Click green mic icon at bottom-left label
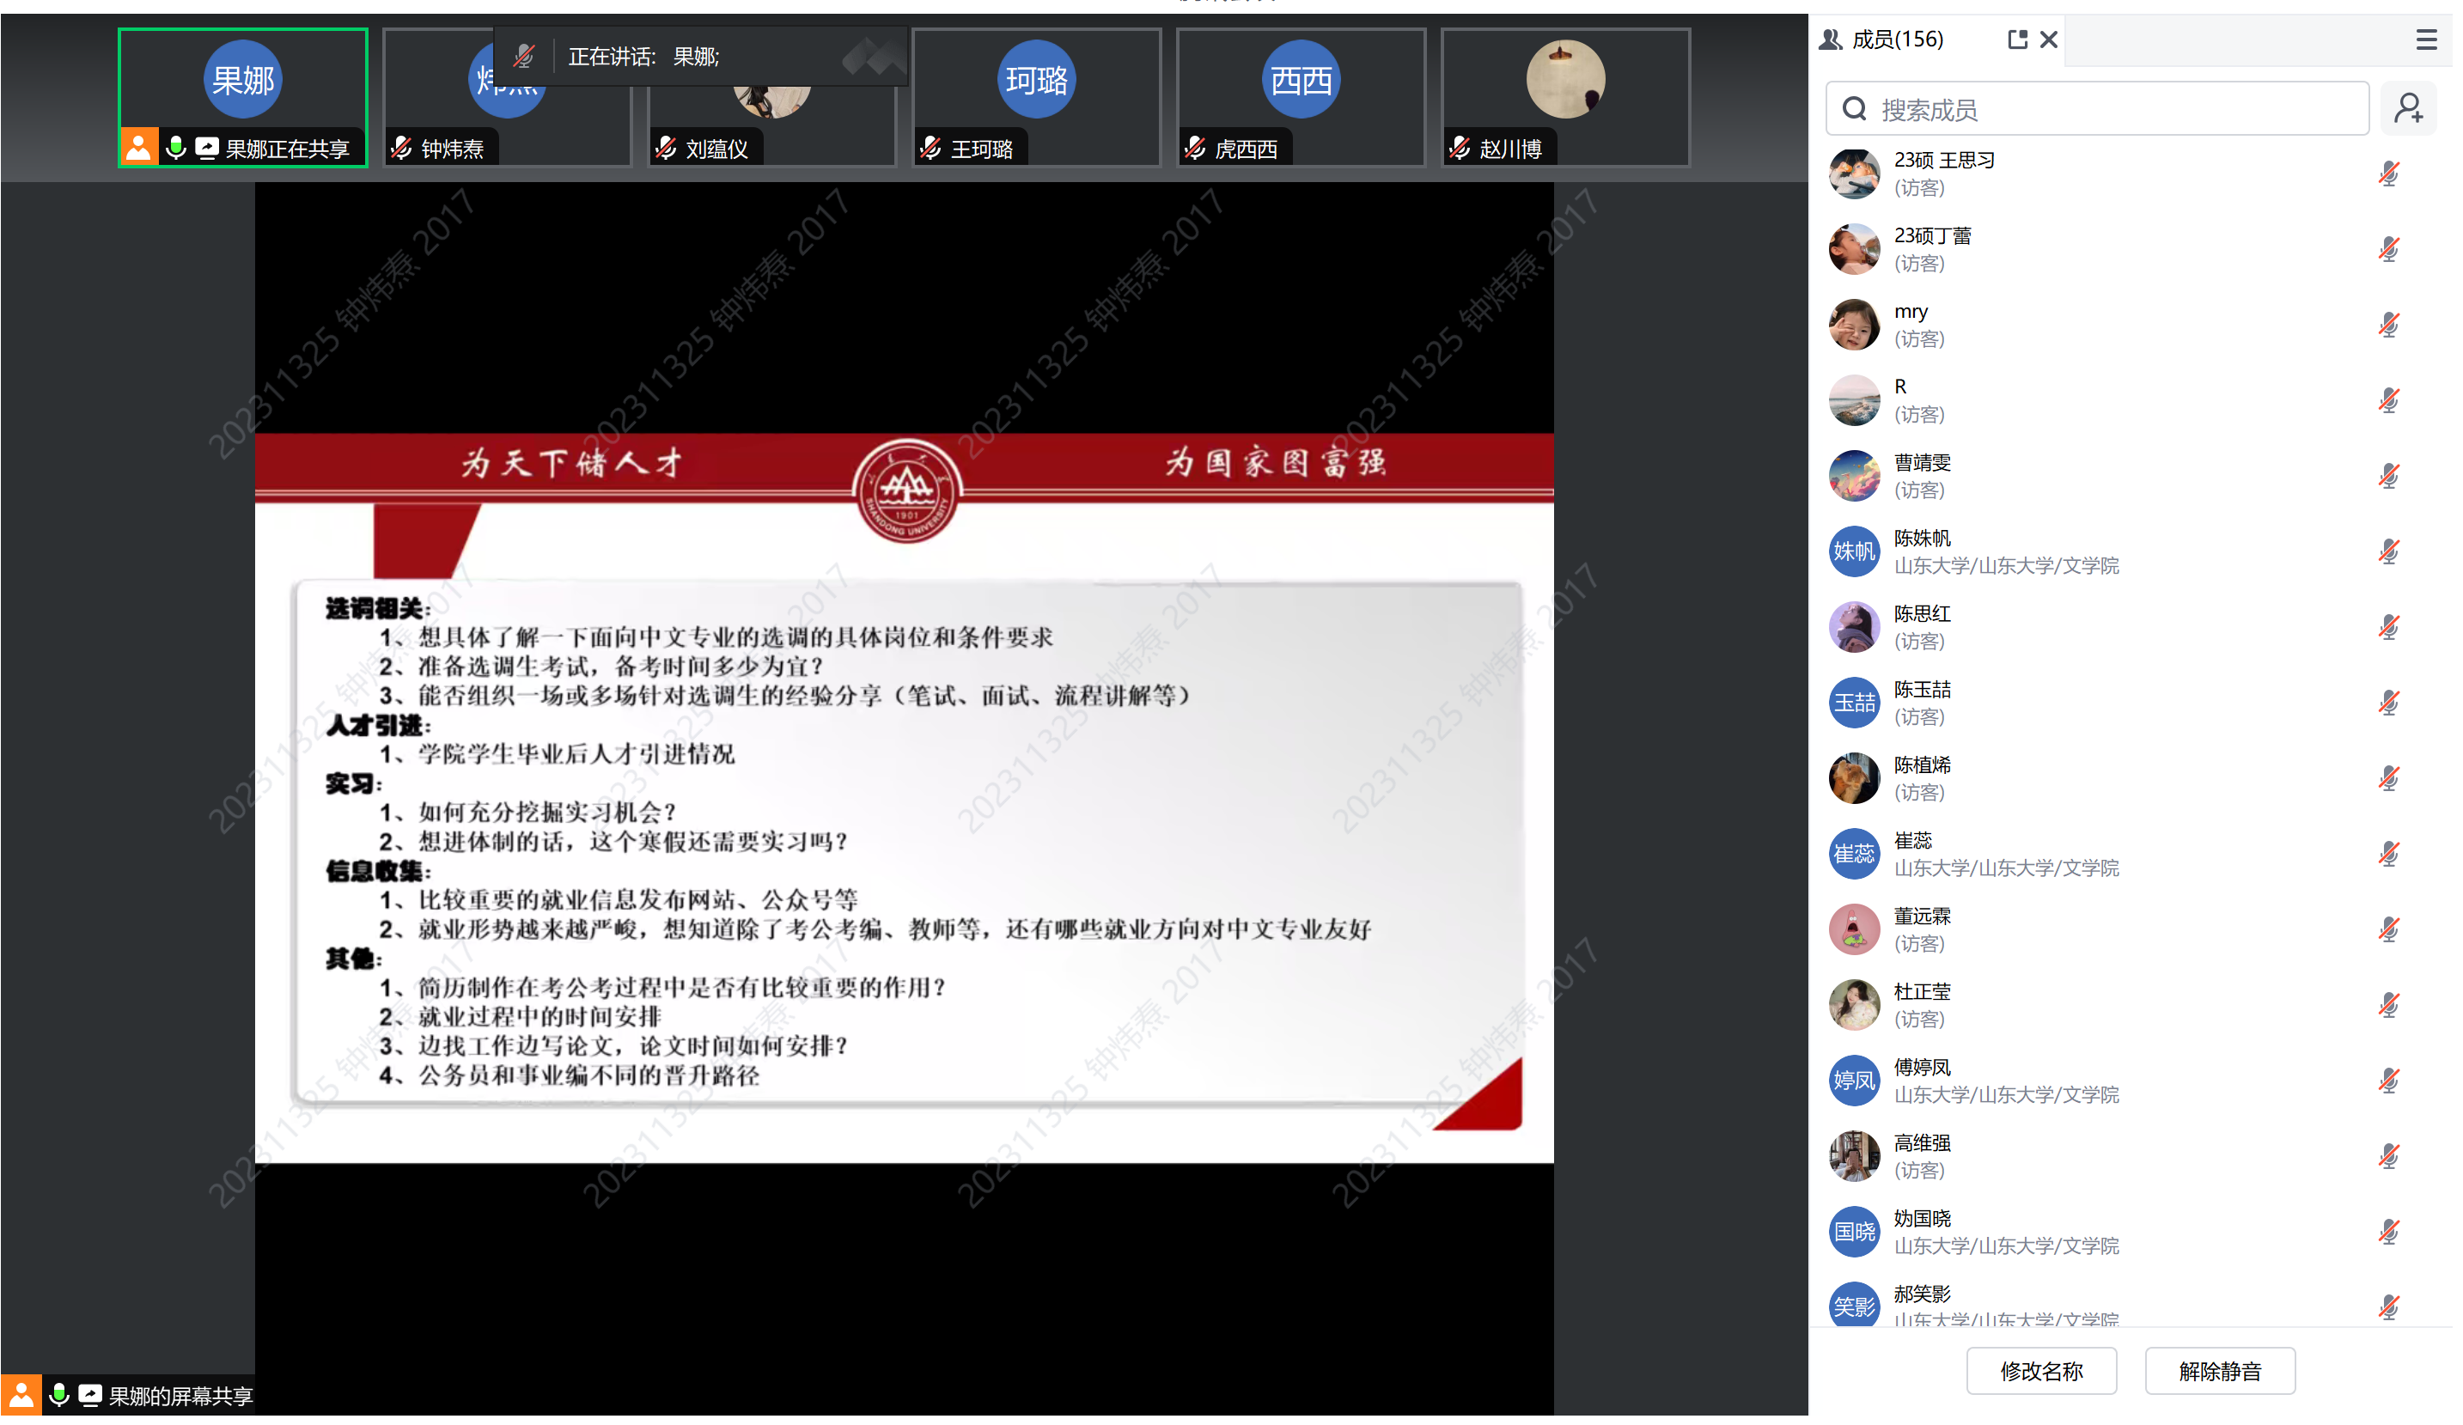The height and width of the screenshot is (1425, 2463). click(x=58, y=1395)
